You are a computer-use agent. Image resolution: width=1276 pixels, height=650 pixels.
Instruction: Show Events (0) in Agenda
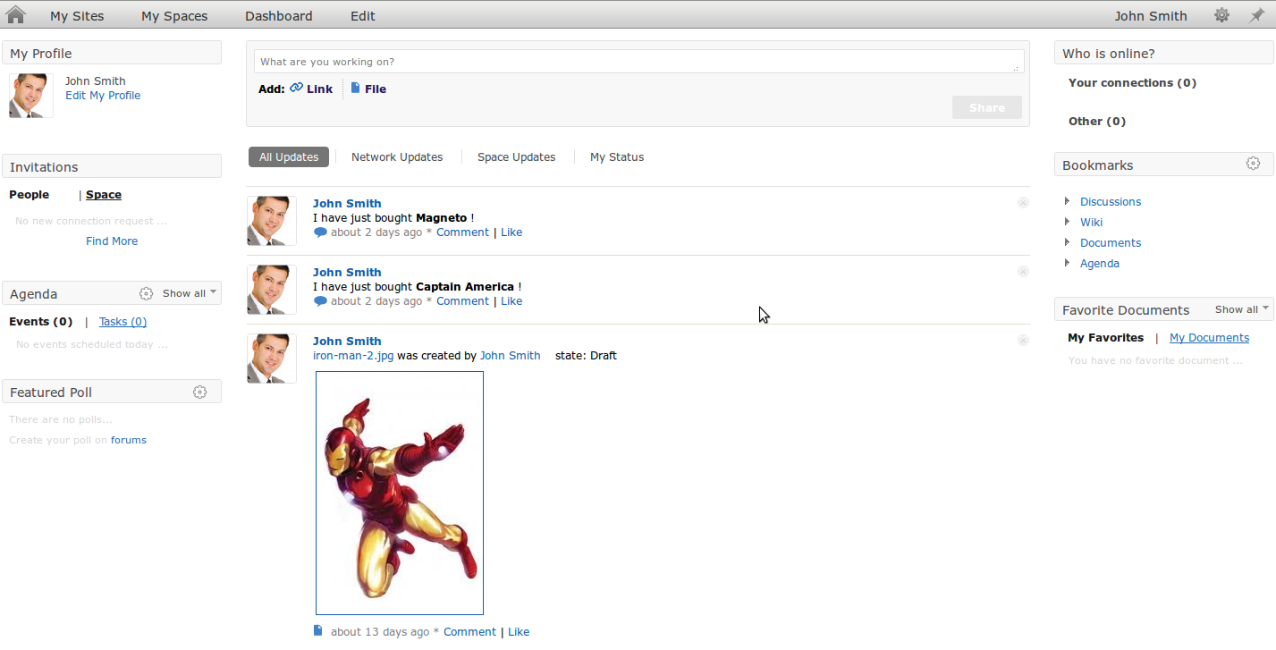pyautogui.click(x=41, y=321)
